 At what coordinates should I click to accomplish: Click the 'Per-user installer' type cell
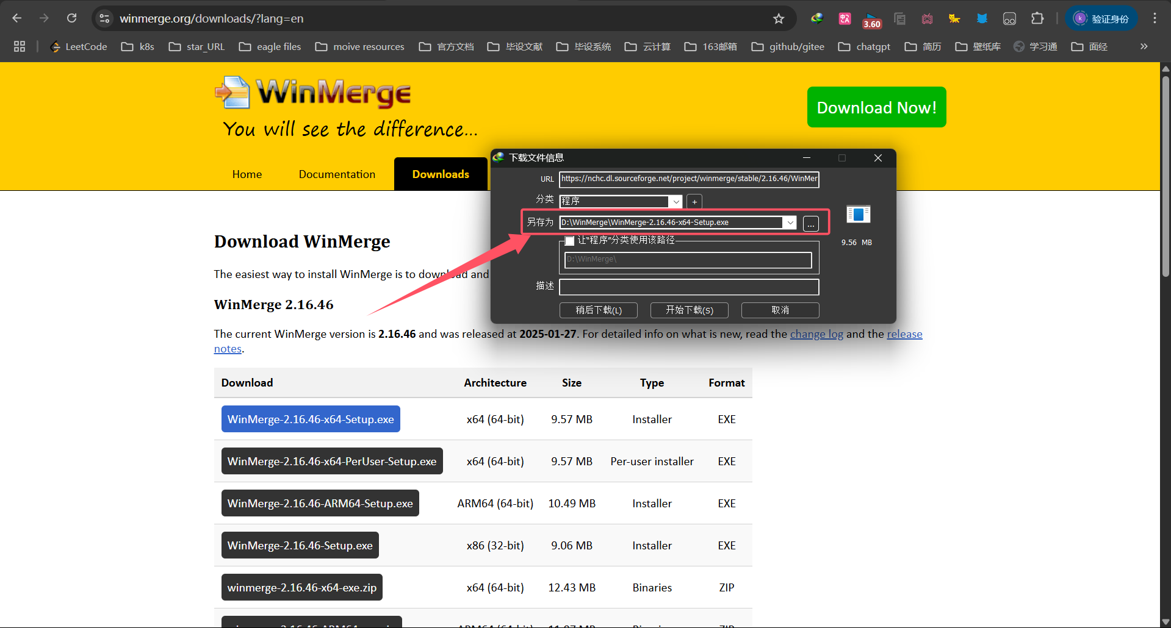[652, 462]
